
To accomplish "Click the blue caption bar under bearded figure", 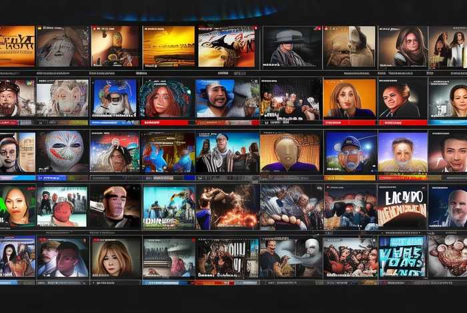I will 114,123.
